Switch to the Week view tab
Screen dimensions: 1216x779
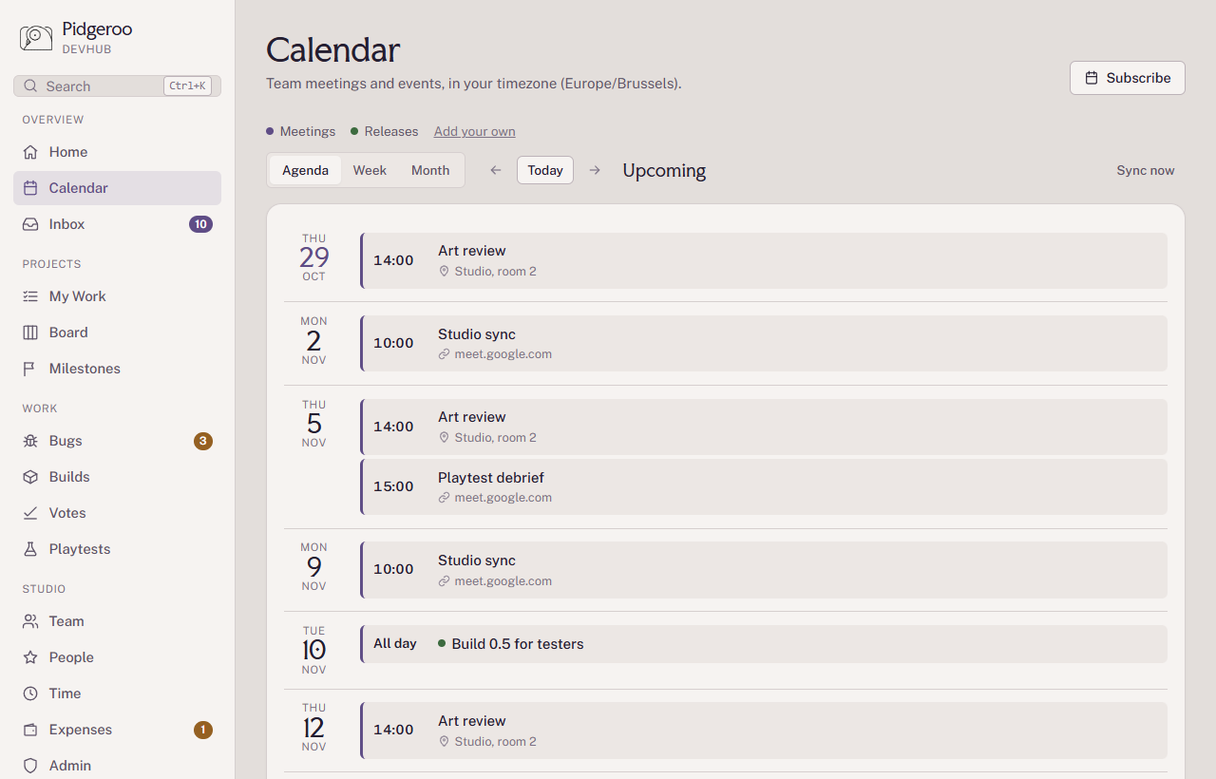pyautogui.click(x=370, y=170)
